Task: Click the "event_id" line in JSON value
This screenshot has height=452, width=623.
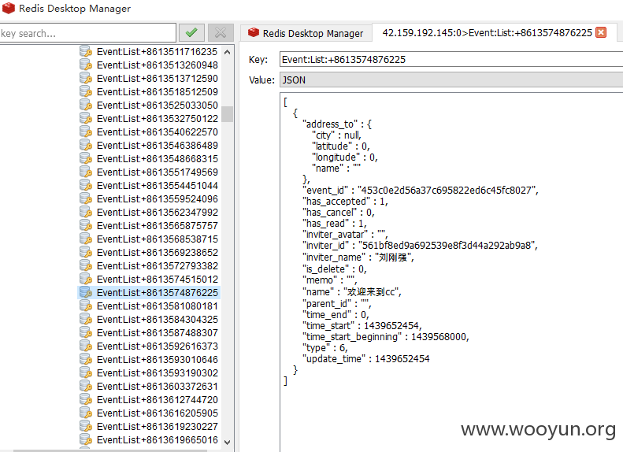Action: coord(421,191)
